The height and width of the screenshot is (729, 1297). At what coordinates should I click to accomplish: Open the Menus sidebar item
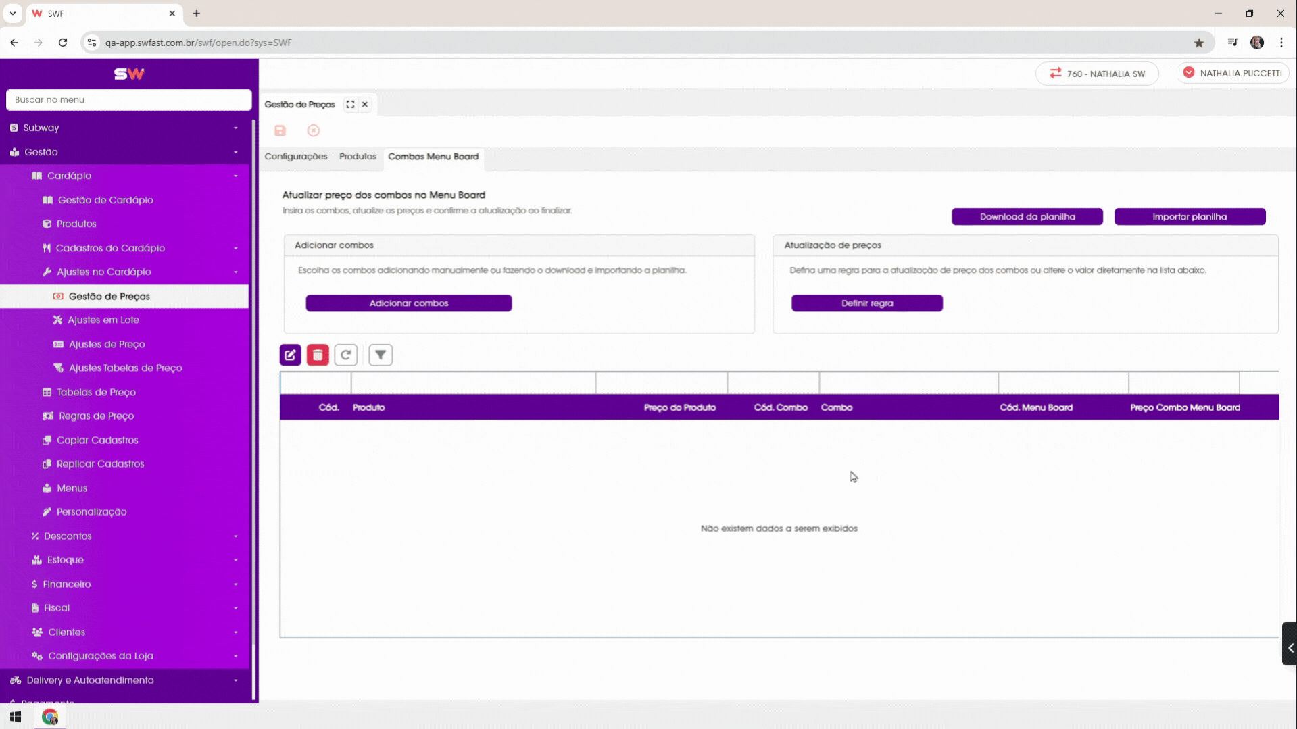[x=72, y=488]
